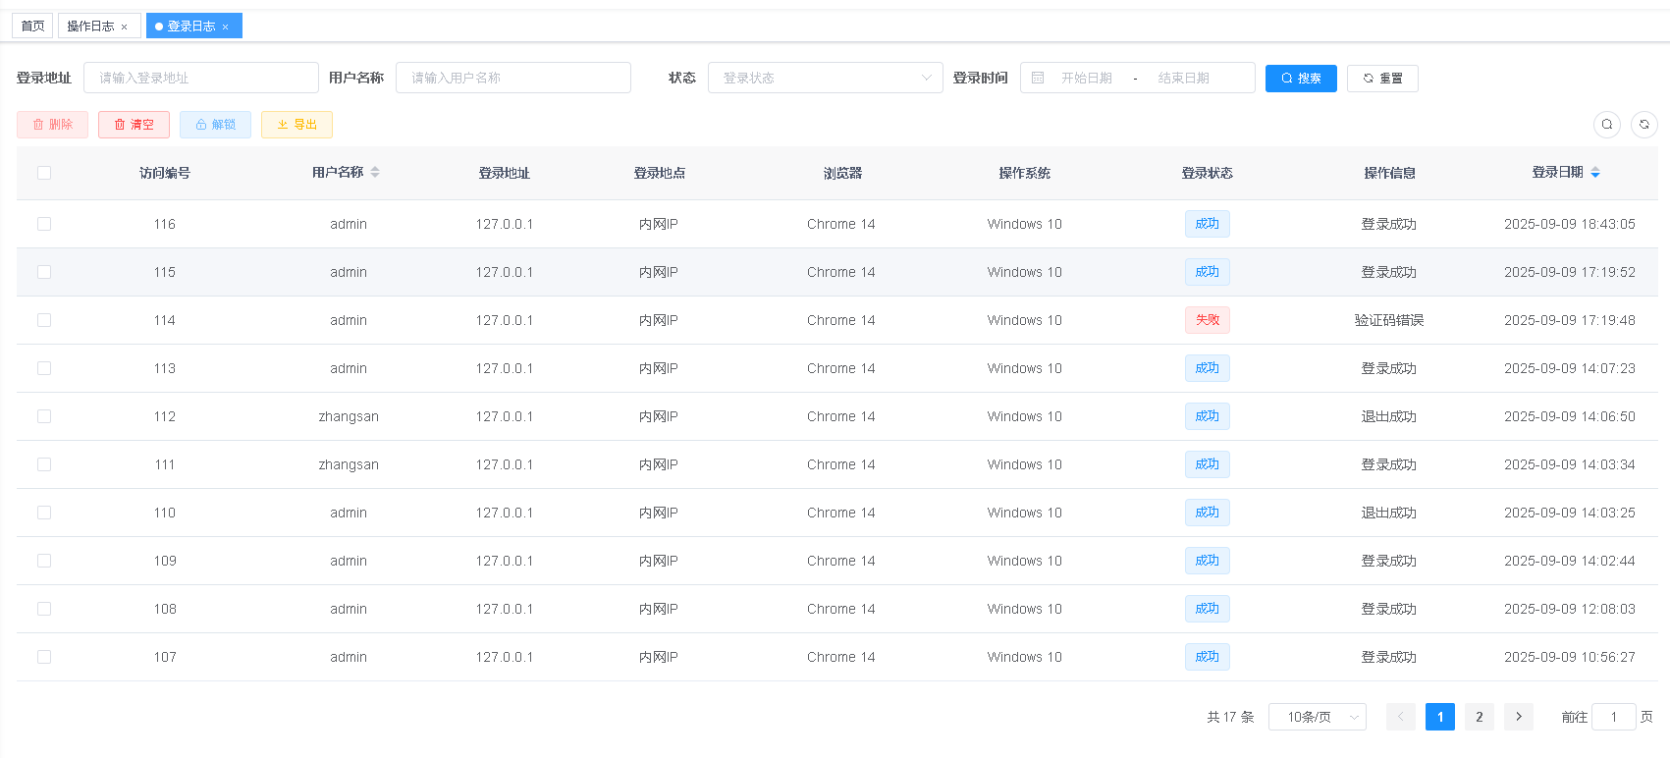1670x758 pixels.
Task: Jump to page 2 in pagination
Action: [1479, 717]
